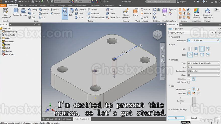The width and height of the screenshot is (221, 124).
Task: Open the Shape Generator
Action: click(126, 13)
